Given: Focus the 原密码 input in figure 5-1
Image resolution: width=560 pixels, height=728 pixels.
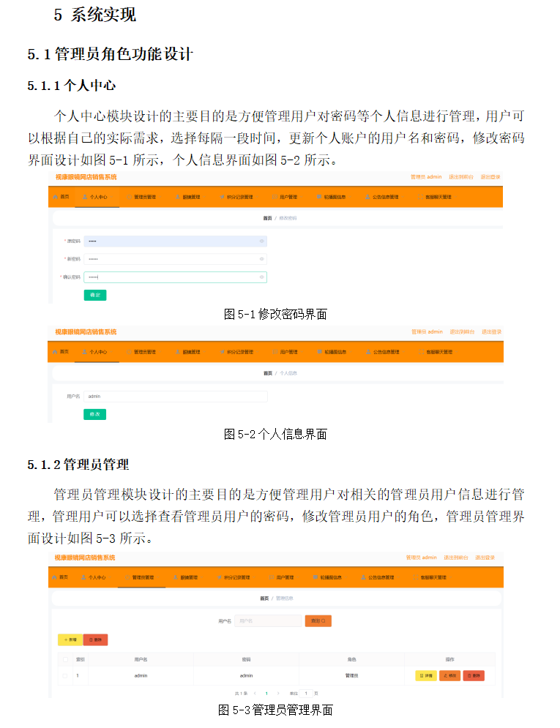Looking at the screenshot, I should 176,241.
